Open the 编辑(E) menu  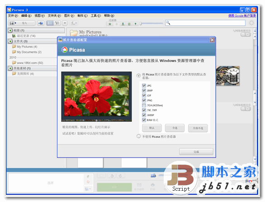click(26, 16)
